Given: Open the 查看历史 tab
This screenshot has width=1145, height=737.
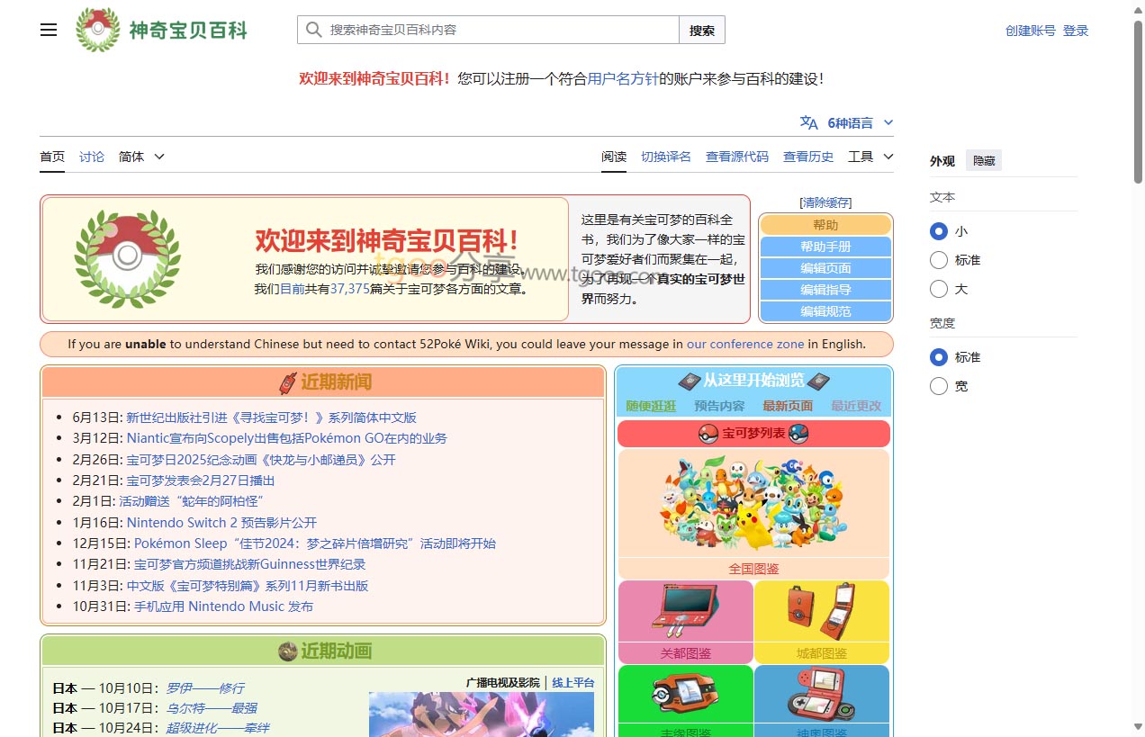Looking at the screenshot, I should [807, 157].
